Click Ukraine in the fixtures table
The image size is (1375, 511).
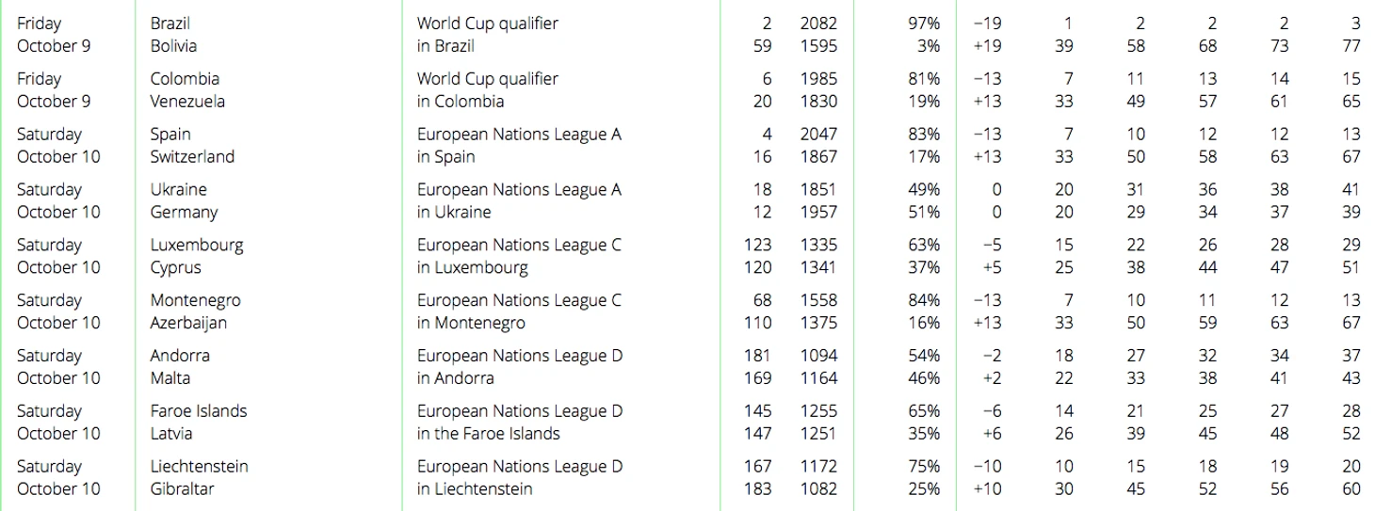point(178,190)
